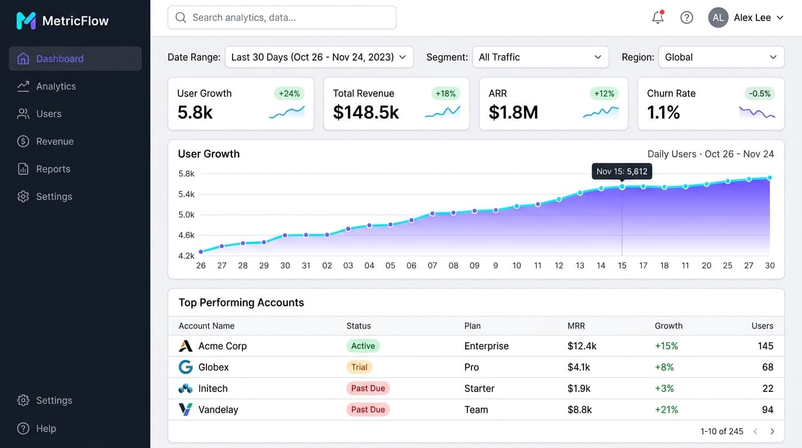Click the 1.1% Churn Rate value
This screenshot has height=448, width=802.
click(x=663, y=112)
